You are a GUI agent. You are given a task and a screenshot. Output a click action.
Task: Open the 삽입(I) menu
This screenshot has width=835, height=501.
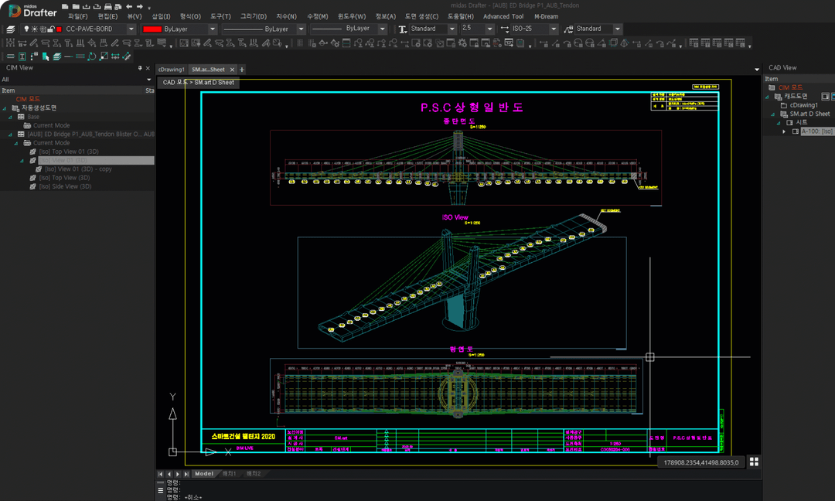[162, 16]
